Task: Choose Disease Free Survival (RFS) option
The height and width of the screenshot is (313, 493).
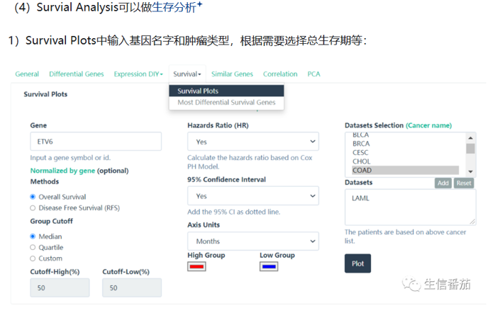Action: tap(33, 207)
